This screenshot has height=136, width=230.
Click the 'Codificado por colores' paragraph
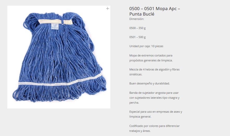coord(154,128)
